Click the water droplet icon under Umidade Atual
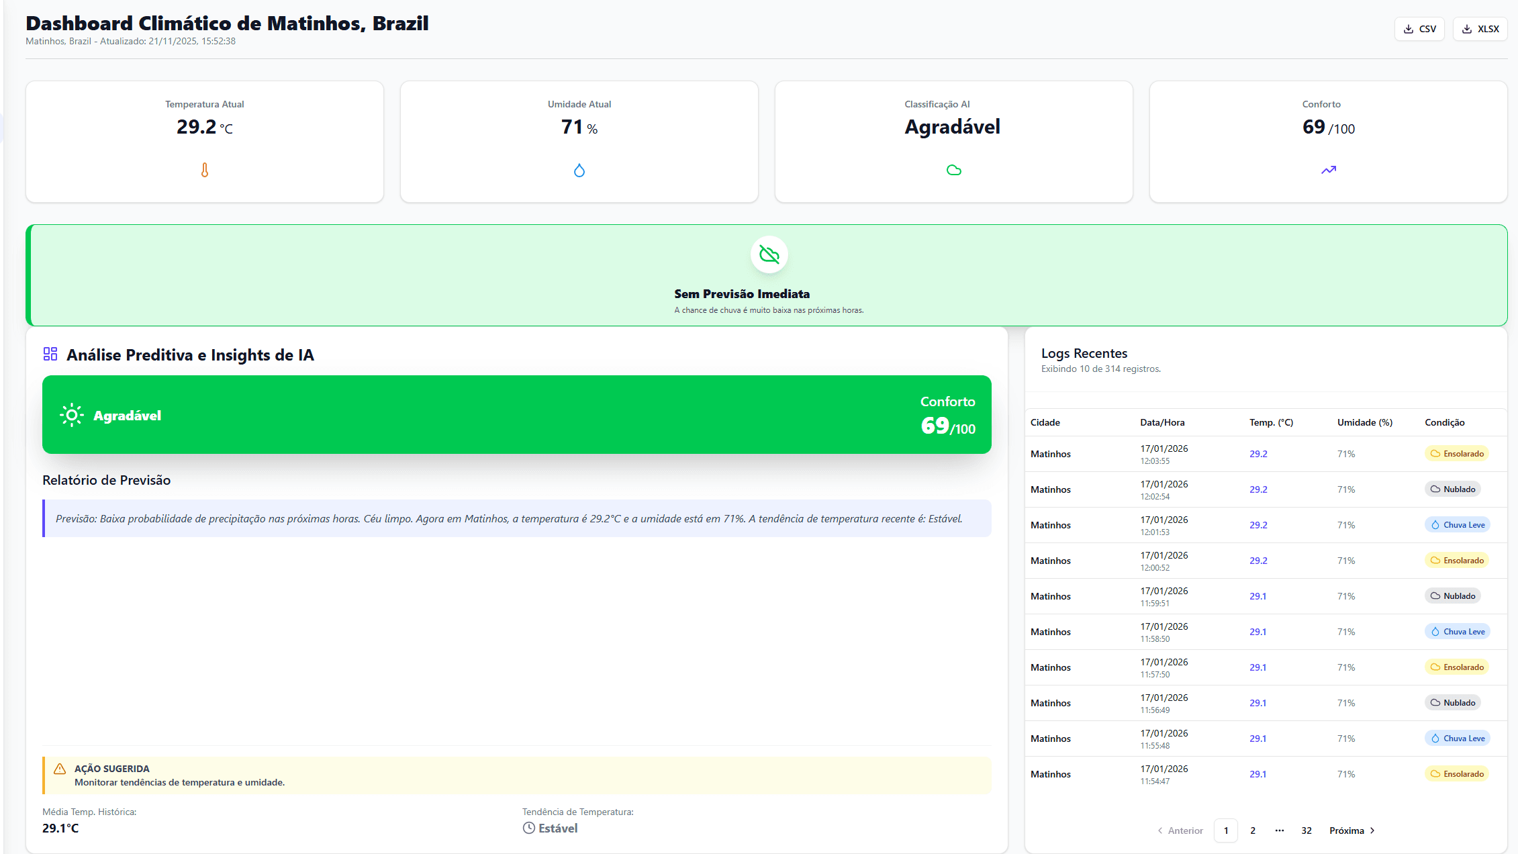 coord(579,171)
